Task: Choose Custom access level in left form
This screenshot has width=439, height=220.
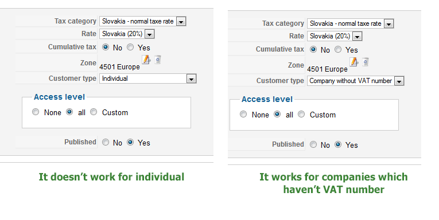Action: [x=94, y=112]
